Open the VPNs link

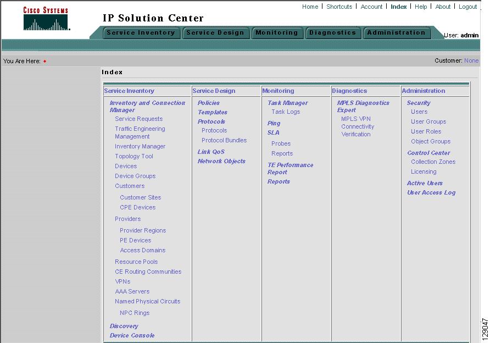point(122,281)
